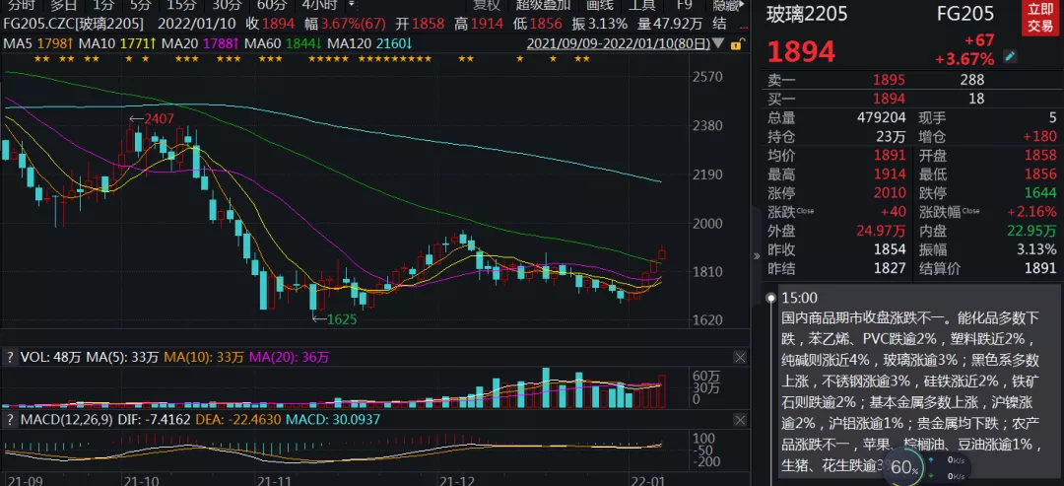Collapse side panel with the » arrow
This screenshot has height=486, width=1064.
click(758, 256)
